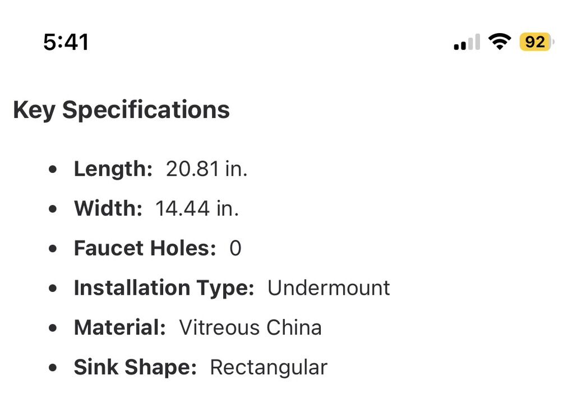Viewport: 572px width, 411px height.
Task: Click the Faucet Holes label
Action: (145, 248)
